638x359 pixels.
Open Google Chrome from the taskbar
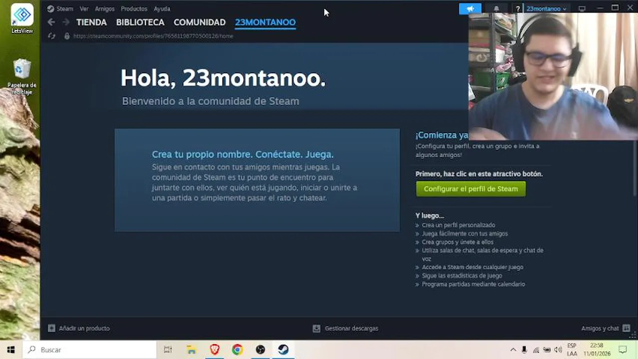(237, 350)
